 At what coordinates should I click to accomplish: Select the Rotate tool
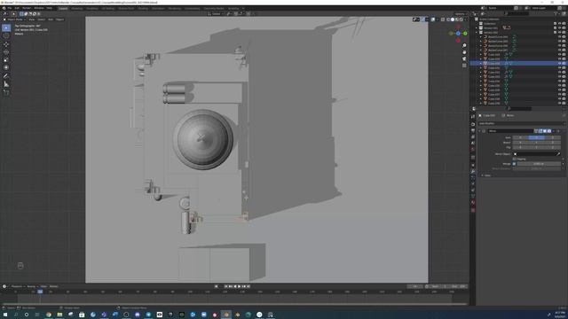click(x=6, y=52)
